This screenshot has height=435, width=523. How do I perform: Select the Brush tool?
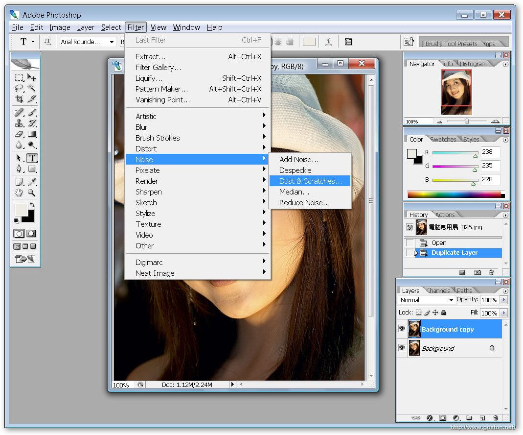[x=32, y=113]
